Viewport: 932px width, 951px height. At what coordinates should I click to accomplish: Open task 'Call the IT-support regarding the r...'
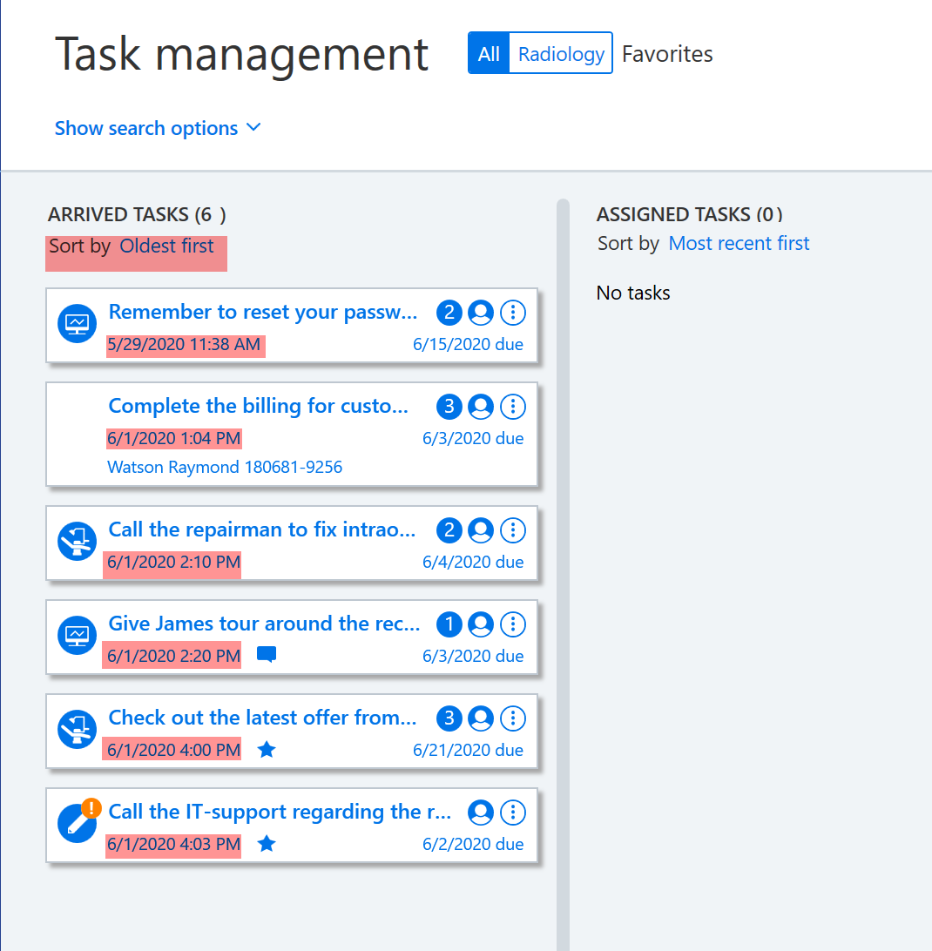[280, 812]
